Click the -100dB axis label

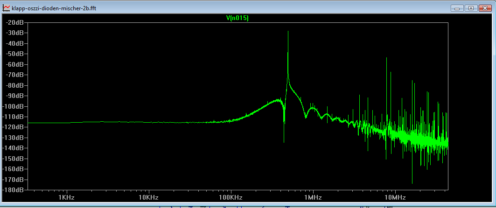point(13,106)
